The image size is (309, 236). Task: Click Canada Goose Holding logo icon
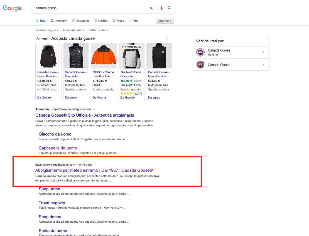(x=200, y=52)
